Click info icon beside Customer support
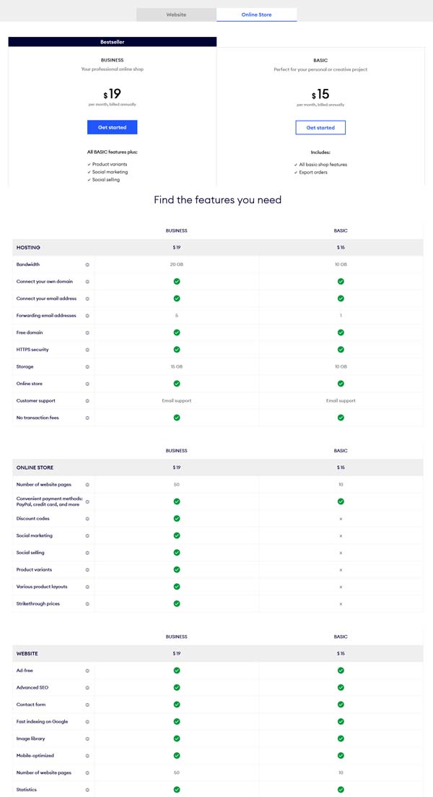 point(87,400)
